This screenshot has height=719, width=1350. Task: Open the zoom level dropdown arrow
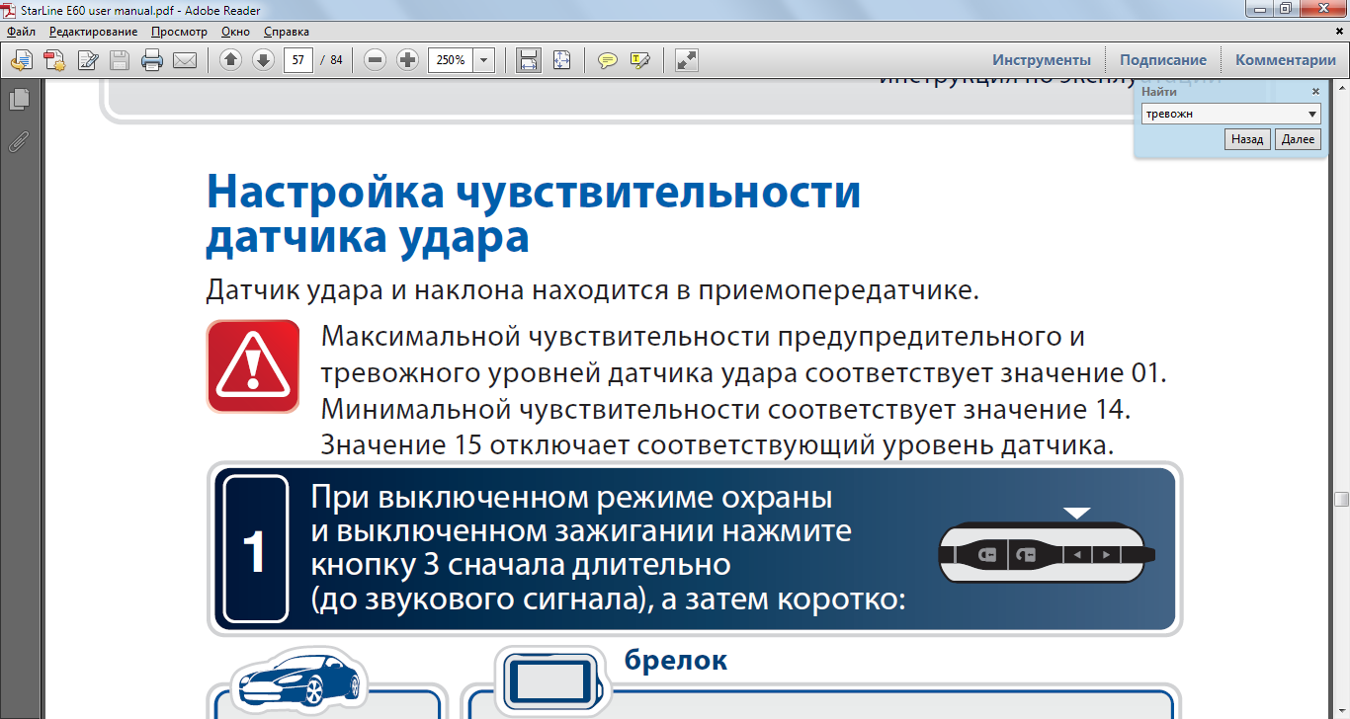tap(484, 60)
